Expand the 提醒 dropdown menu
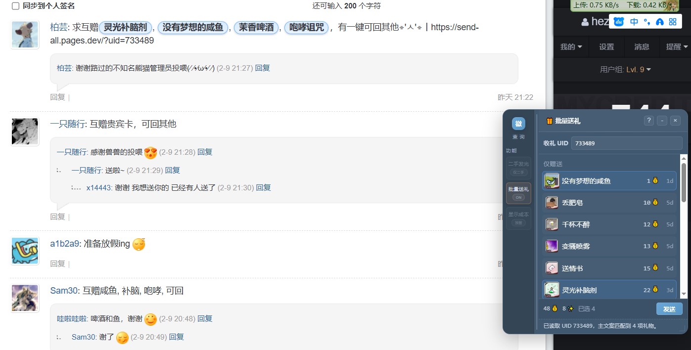This screenshot has height=350, width=691. click(x=677, y=47)
